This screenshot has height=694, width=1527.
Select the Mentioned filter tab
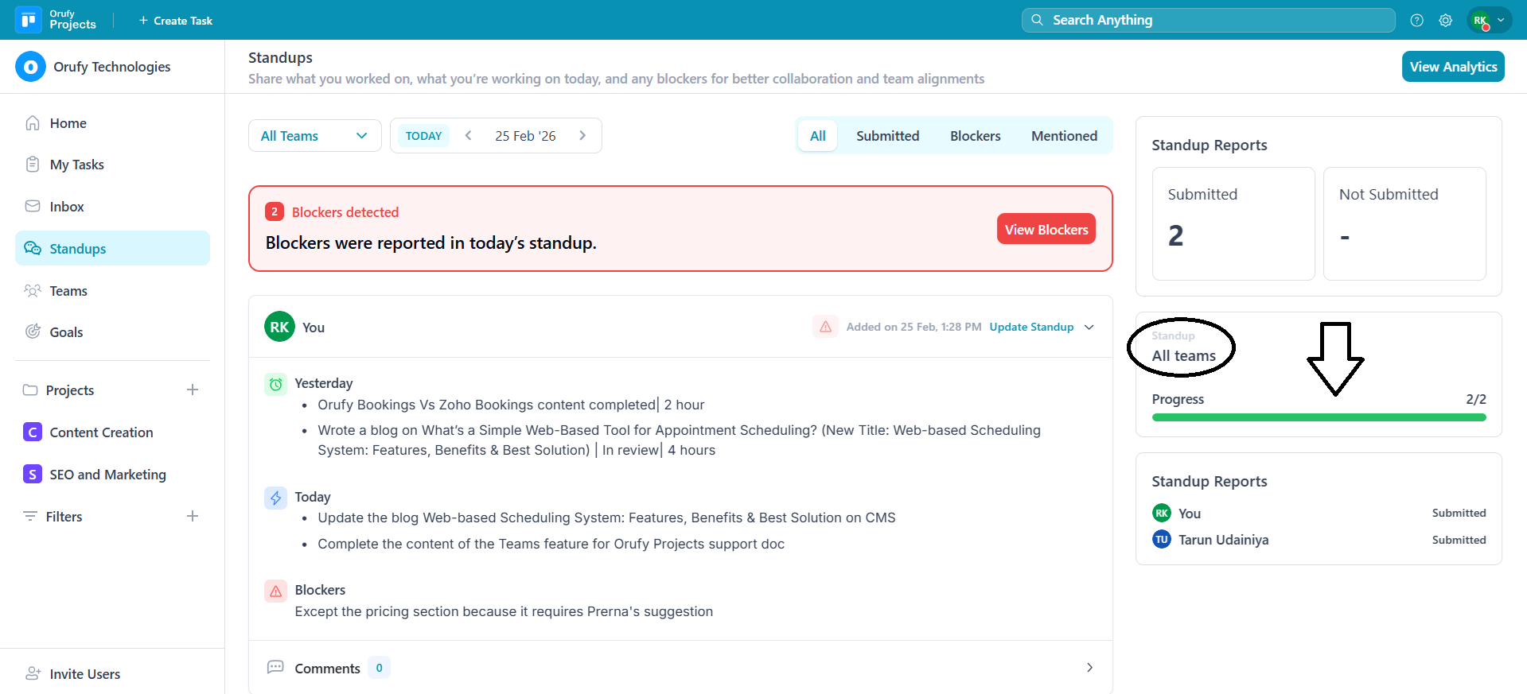1064,136
